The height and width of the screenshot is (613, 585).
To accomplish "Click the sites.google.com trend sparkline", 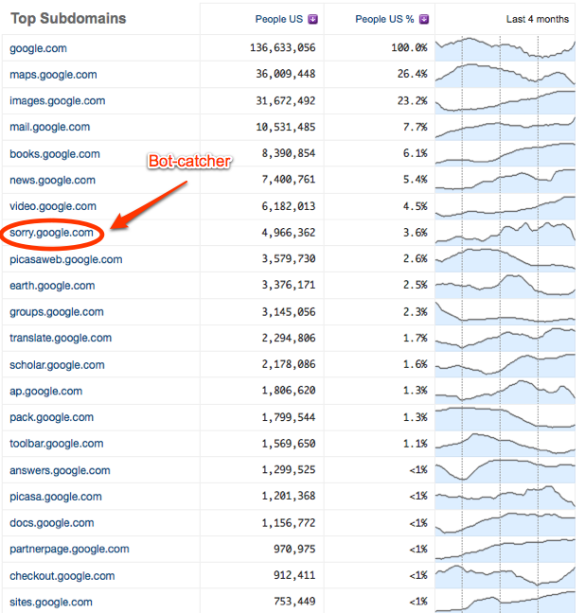I will [505, 602].
